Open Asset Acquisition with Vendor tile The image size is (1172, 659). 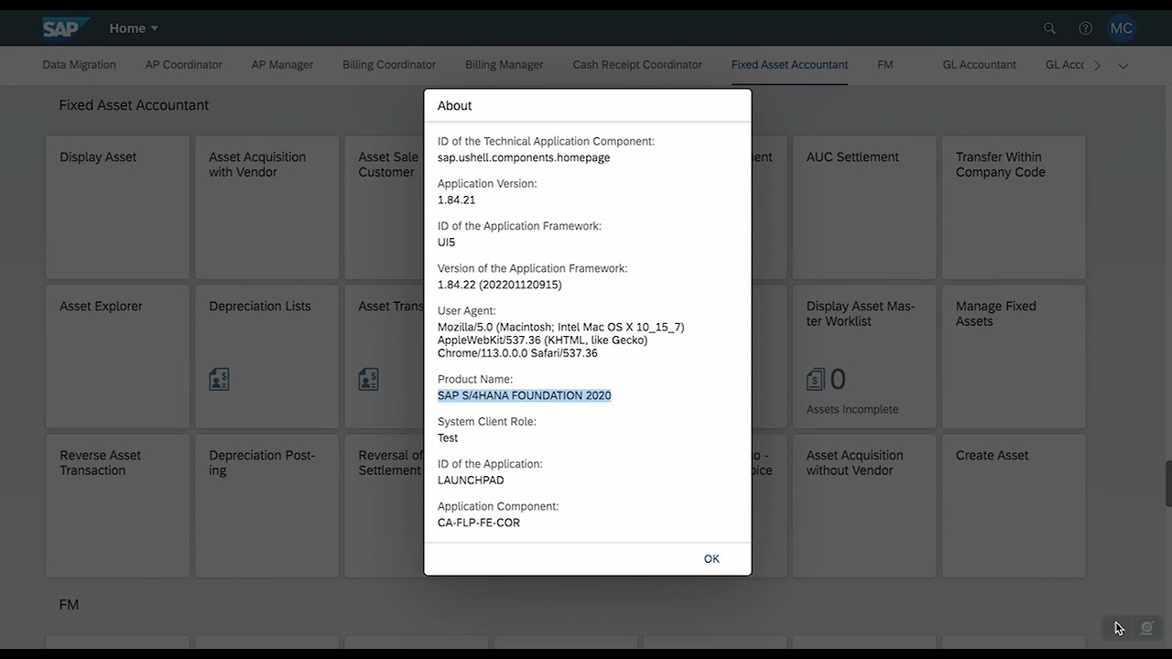pyautogui.click(x=266, y=208)
